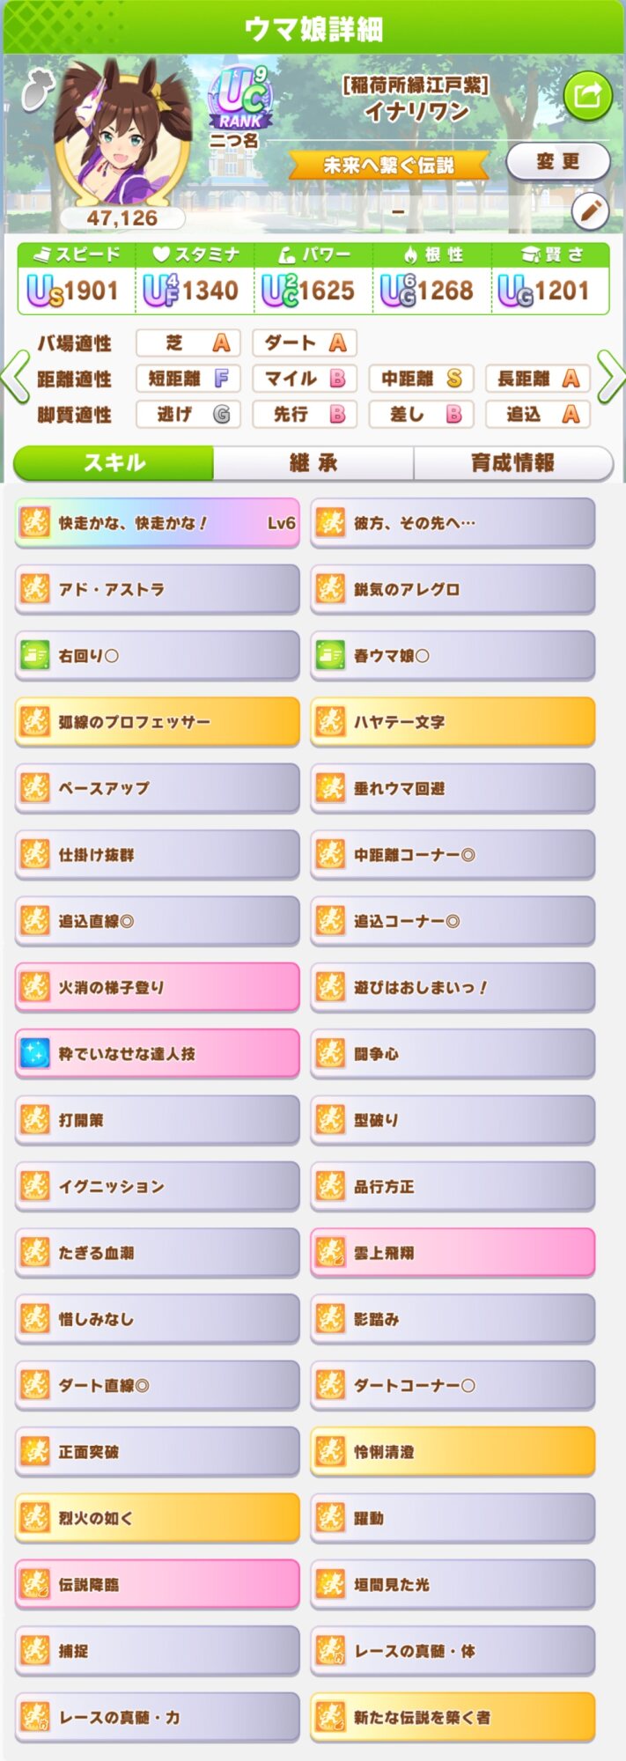The image size is (626, 1761).
Task: Tap the 火消の梯子登り skill
Action: pos(158,987)
